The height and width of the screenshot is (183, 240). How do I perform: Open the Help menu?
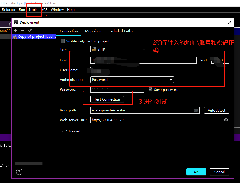[71, 10]
